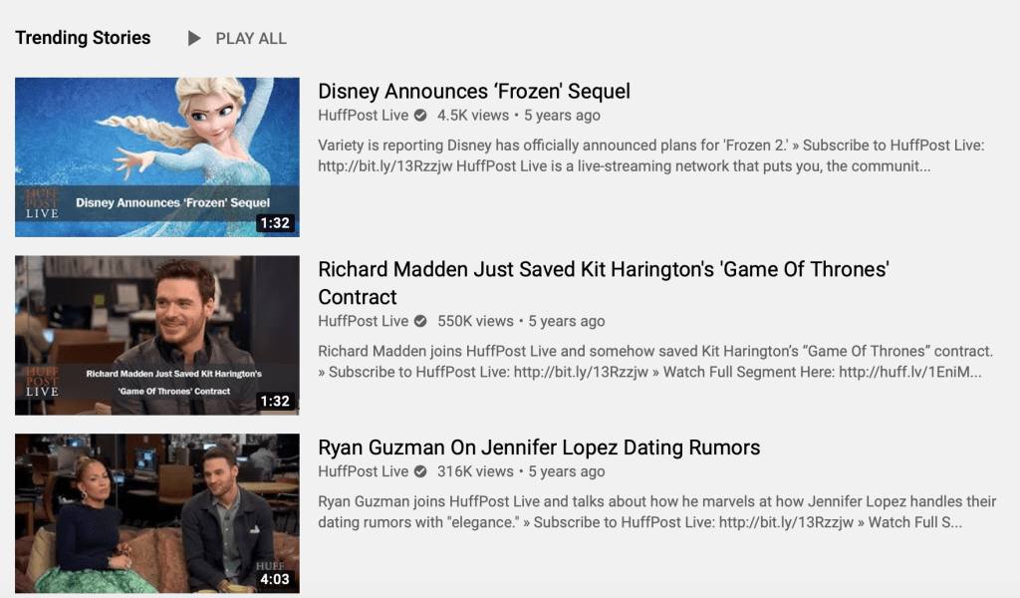Visit HuffPost Live channel under Richard Madden video

pyautogui.click(x=363, y=321)
